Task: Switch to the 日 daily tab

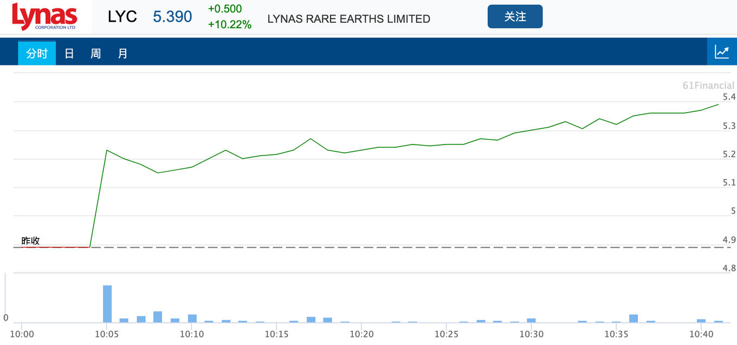Action: pyautogui.click(x=69, y=53)
